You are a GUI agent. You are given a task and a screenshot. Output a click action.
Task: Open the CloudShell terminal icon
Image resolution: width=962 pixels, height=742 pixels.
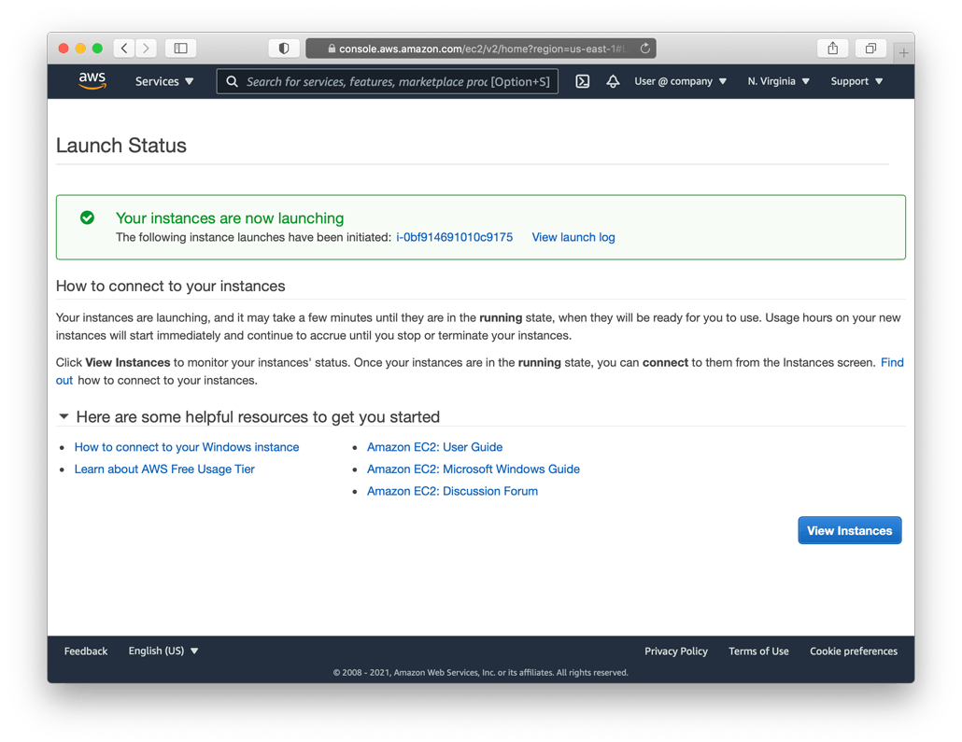[x=582, y=81]
